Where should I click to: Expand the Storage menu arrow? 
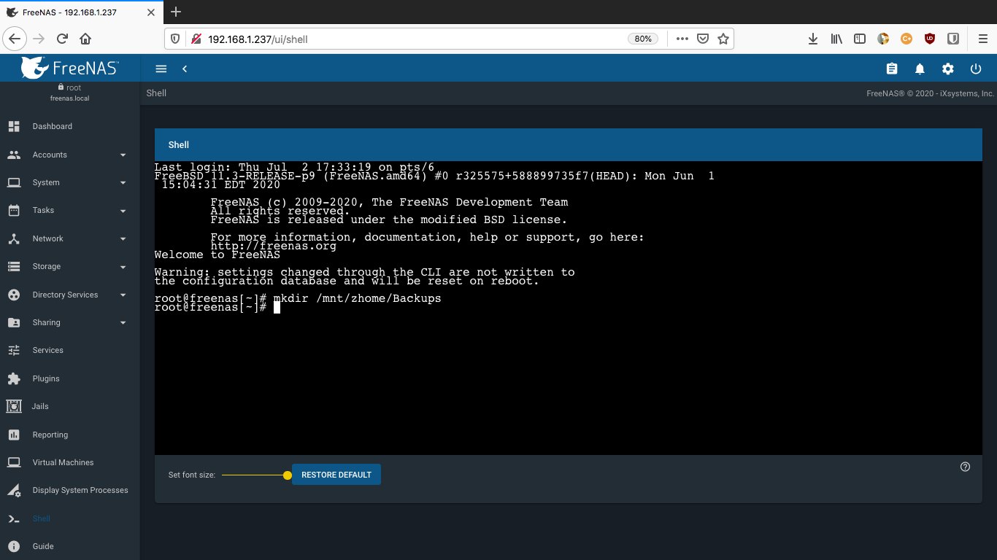tap(123, 267)
